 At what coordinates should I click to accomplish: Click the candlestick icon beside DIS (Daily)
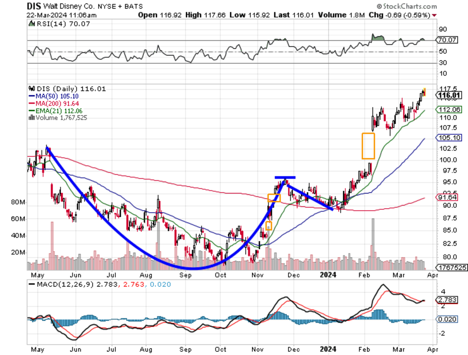31,89
